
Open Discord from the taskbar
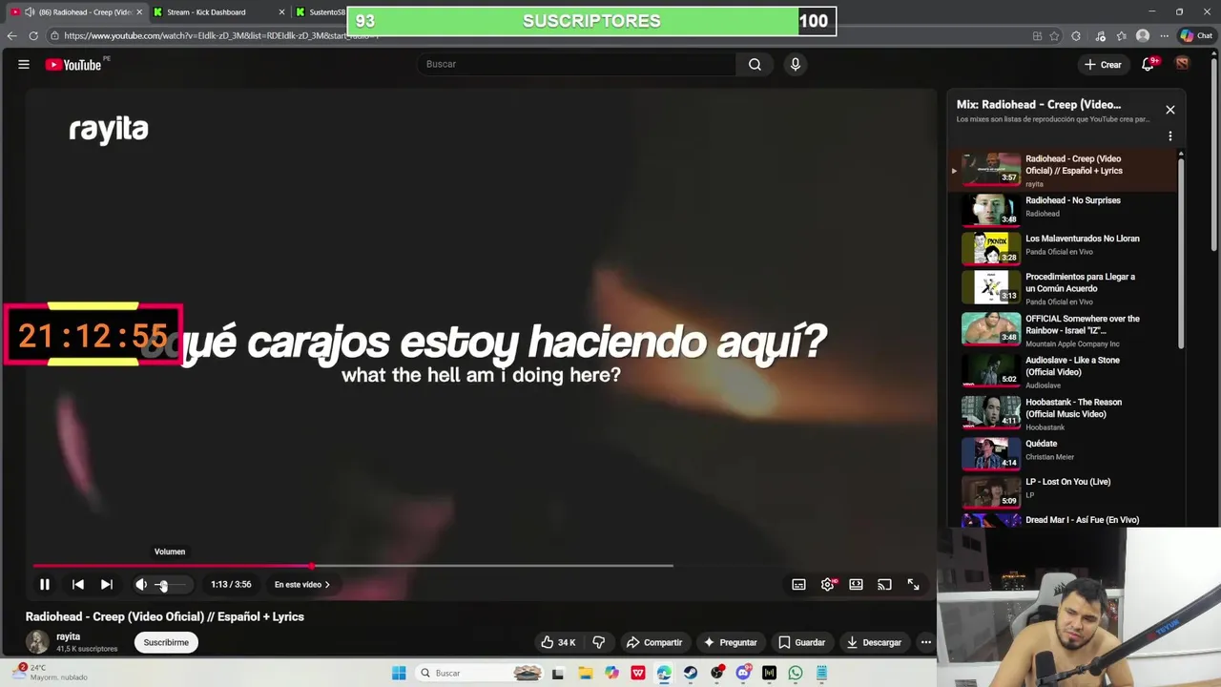click(743, 673)
